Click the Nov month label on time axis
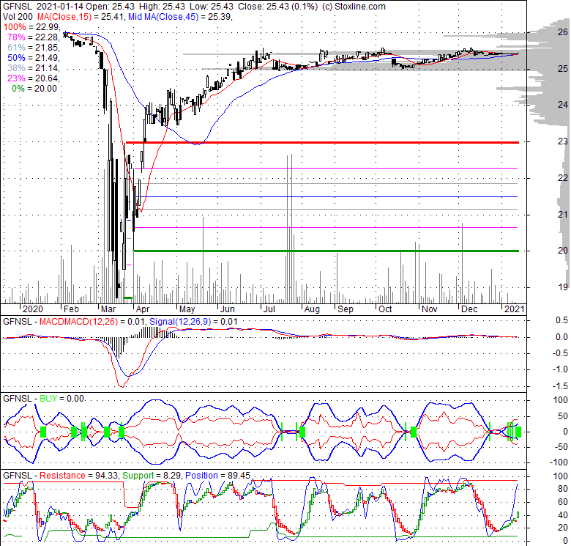The image size is (571, 546). pos(429,309)
